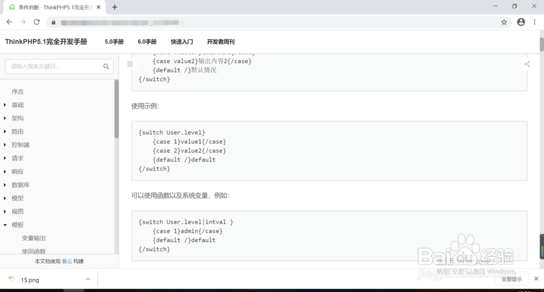Click the sidebar vertical scrollbar thumb
This screenshot has width=544, height=292.
click(x=116, y=109)
